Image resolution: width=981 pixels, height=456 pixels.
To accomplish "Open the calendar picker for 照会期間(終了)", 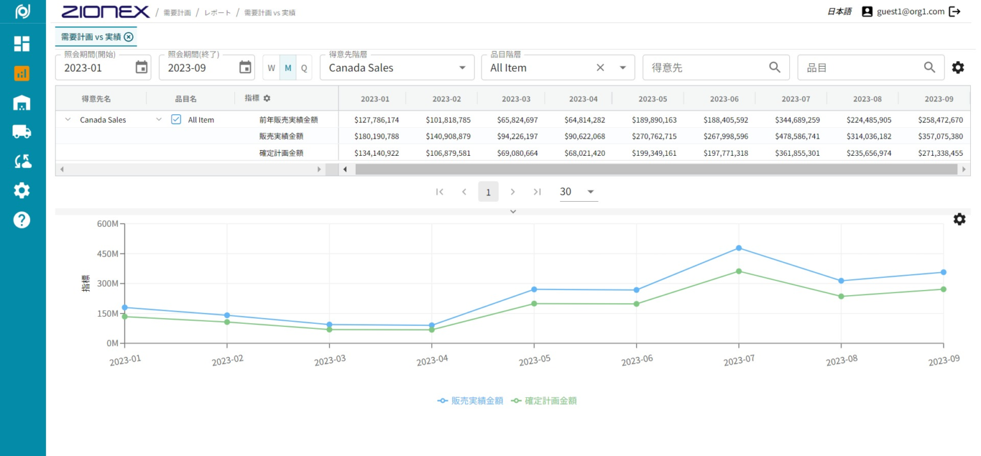I will pos(245,66).
